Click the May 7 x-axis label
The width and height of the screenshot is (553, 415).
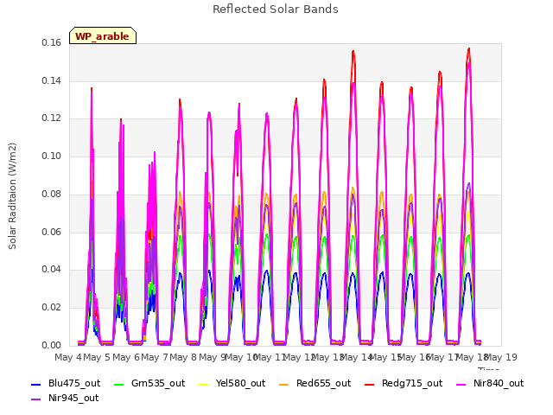point(155,357)
